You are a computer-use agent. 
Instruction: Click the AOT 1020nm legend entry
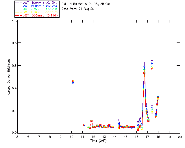pyautogui.click(x=37, y=15)
